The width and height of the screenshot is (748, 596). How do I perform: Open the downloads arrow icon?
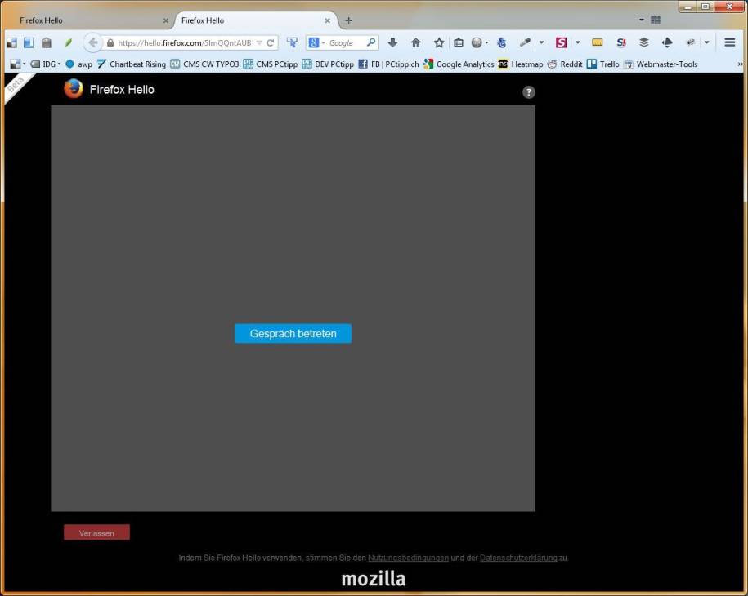pyautogui.click(x=392, y=43)
